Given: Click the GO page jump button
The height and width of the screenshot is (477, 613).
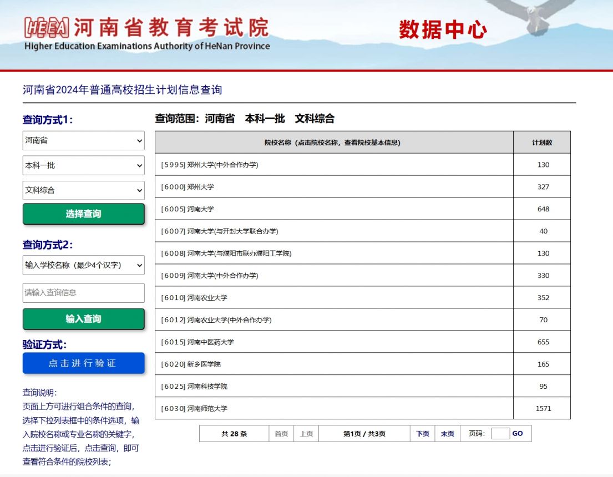Looking at the screenshot, I should coord(518,433).
